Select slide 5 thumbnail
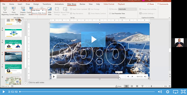Viewport: 187px width, 95px height. (13, 44)
